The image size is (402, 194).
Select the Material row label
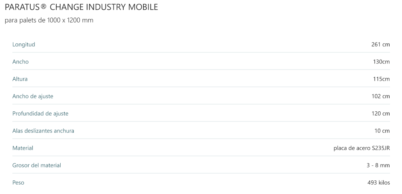pyautogui.click(x=23, y=148)
